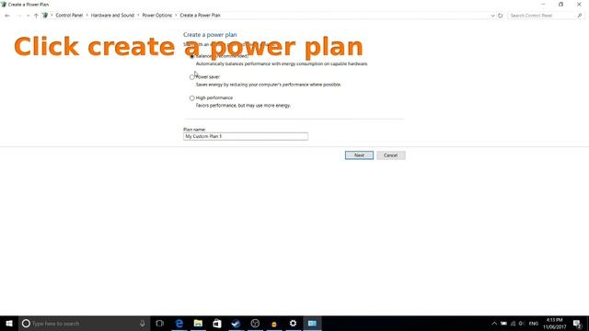This screenshot has width=589, height=331.
Task: Go back using the Back arrow
Action: [7, 16]
